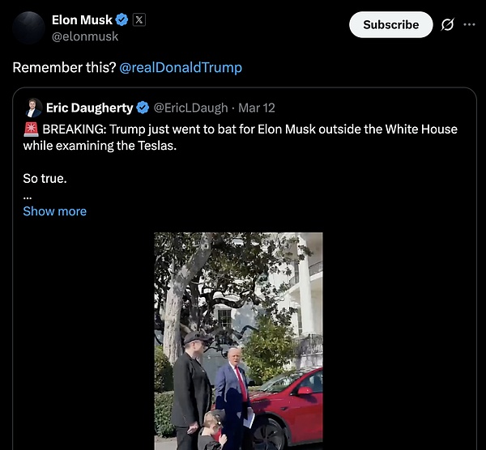The height and width of the screenshot is (450, 486).
Task: Open the @elonmusk handle
Action: tap(84, 36)
